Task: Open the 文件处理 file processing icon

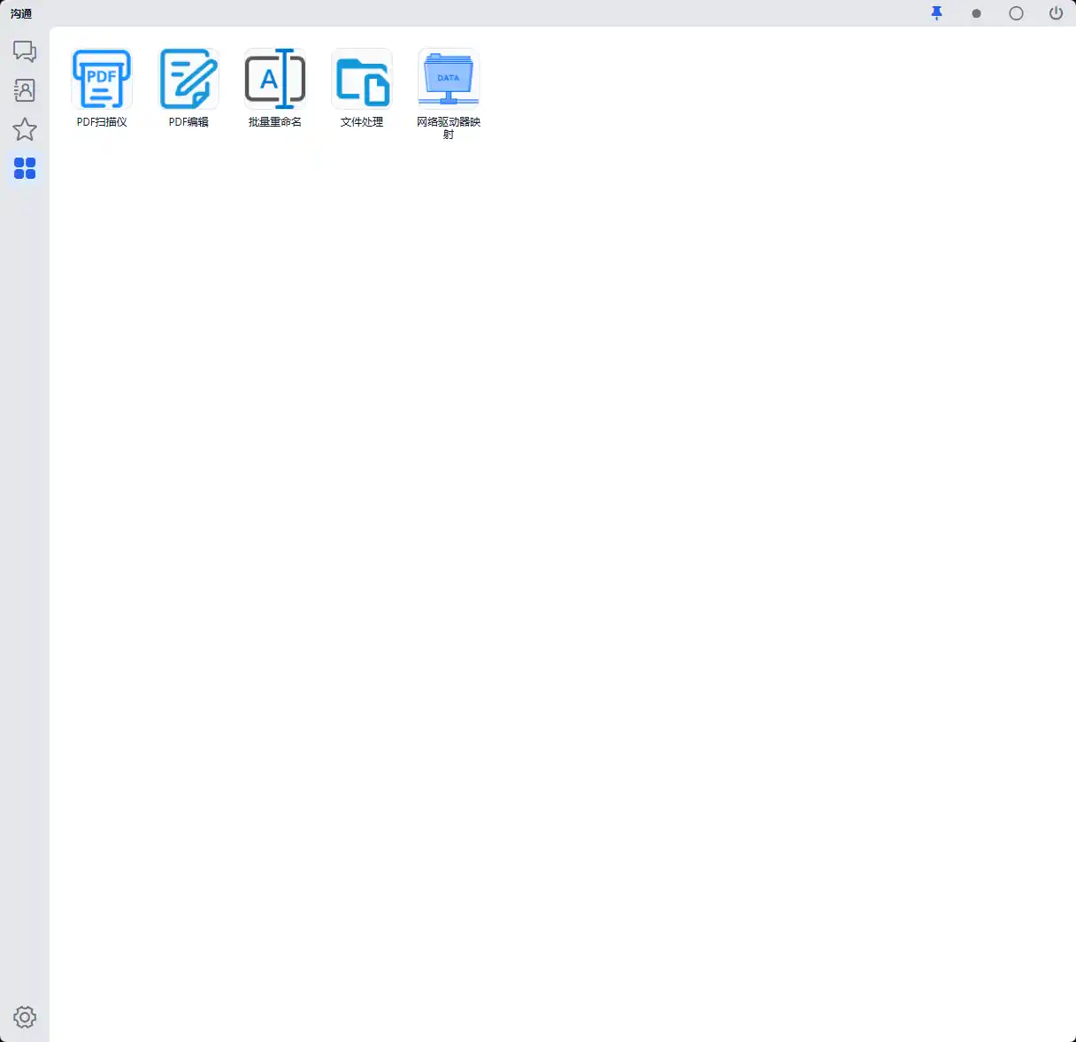Action: [362, 79]
